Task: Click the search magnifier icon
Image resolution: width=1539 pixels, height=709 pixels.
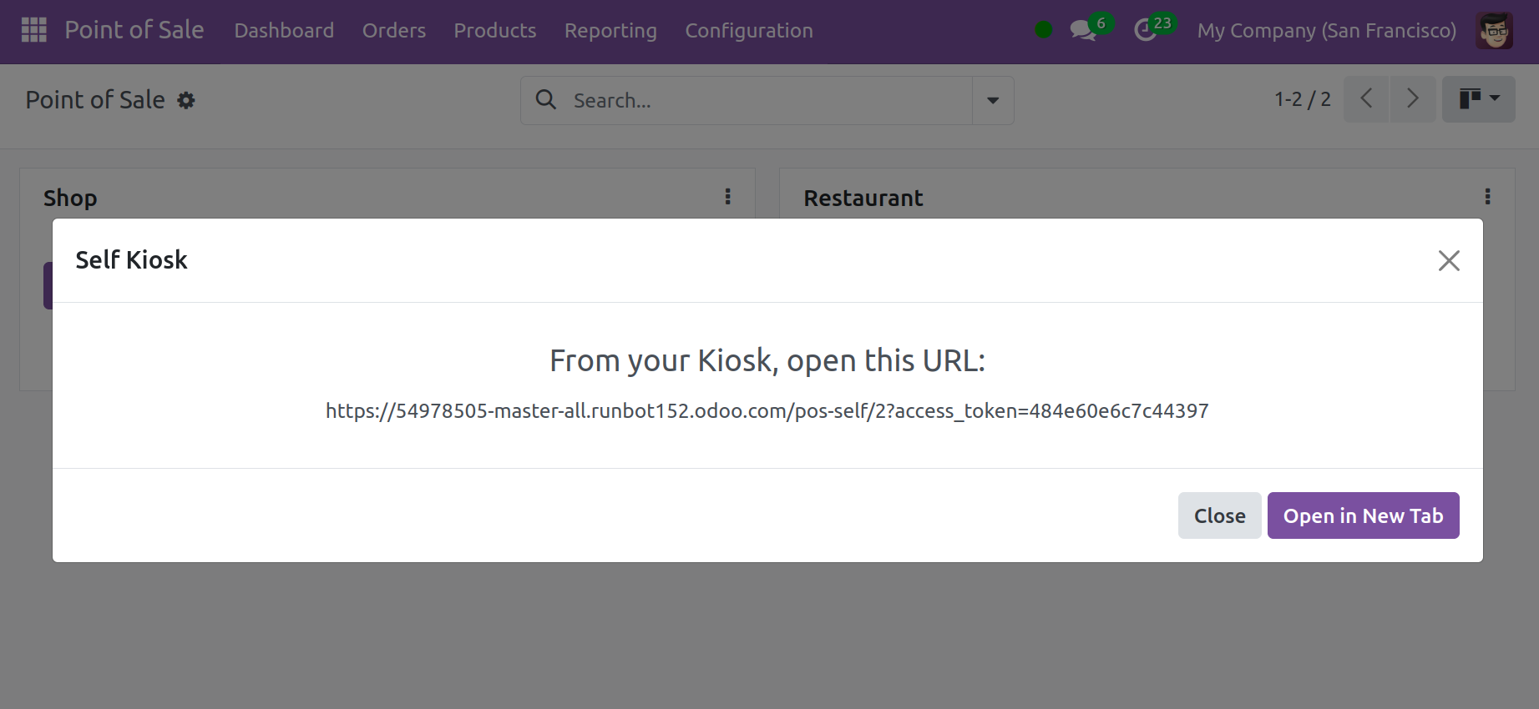Action: click(x=546, y=100)
